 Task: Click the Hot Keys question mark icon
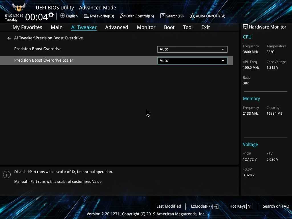(x=249, y=206)
